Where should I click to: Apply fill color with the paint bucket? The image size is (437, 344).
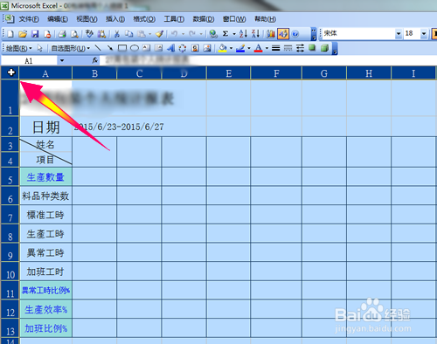223,48
